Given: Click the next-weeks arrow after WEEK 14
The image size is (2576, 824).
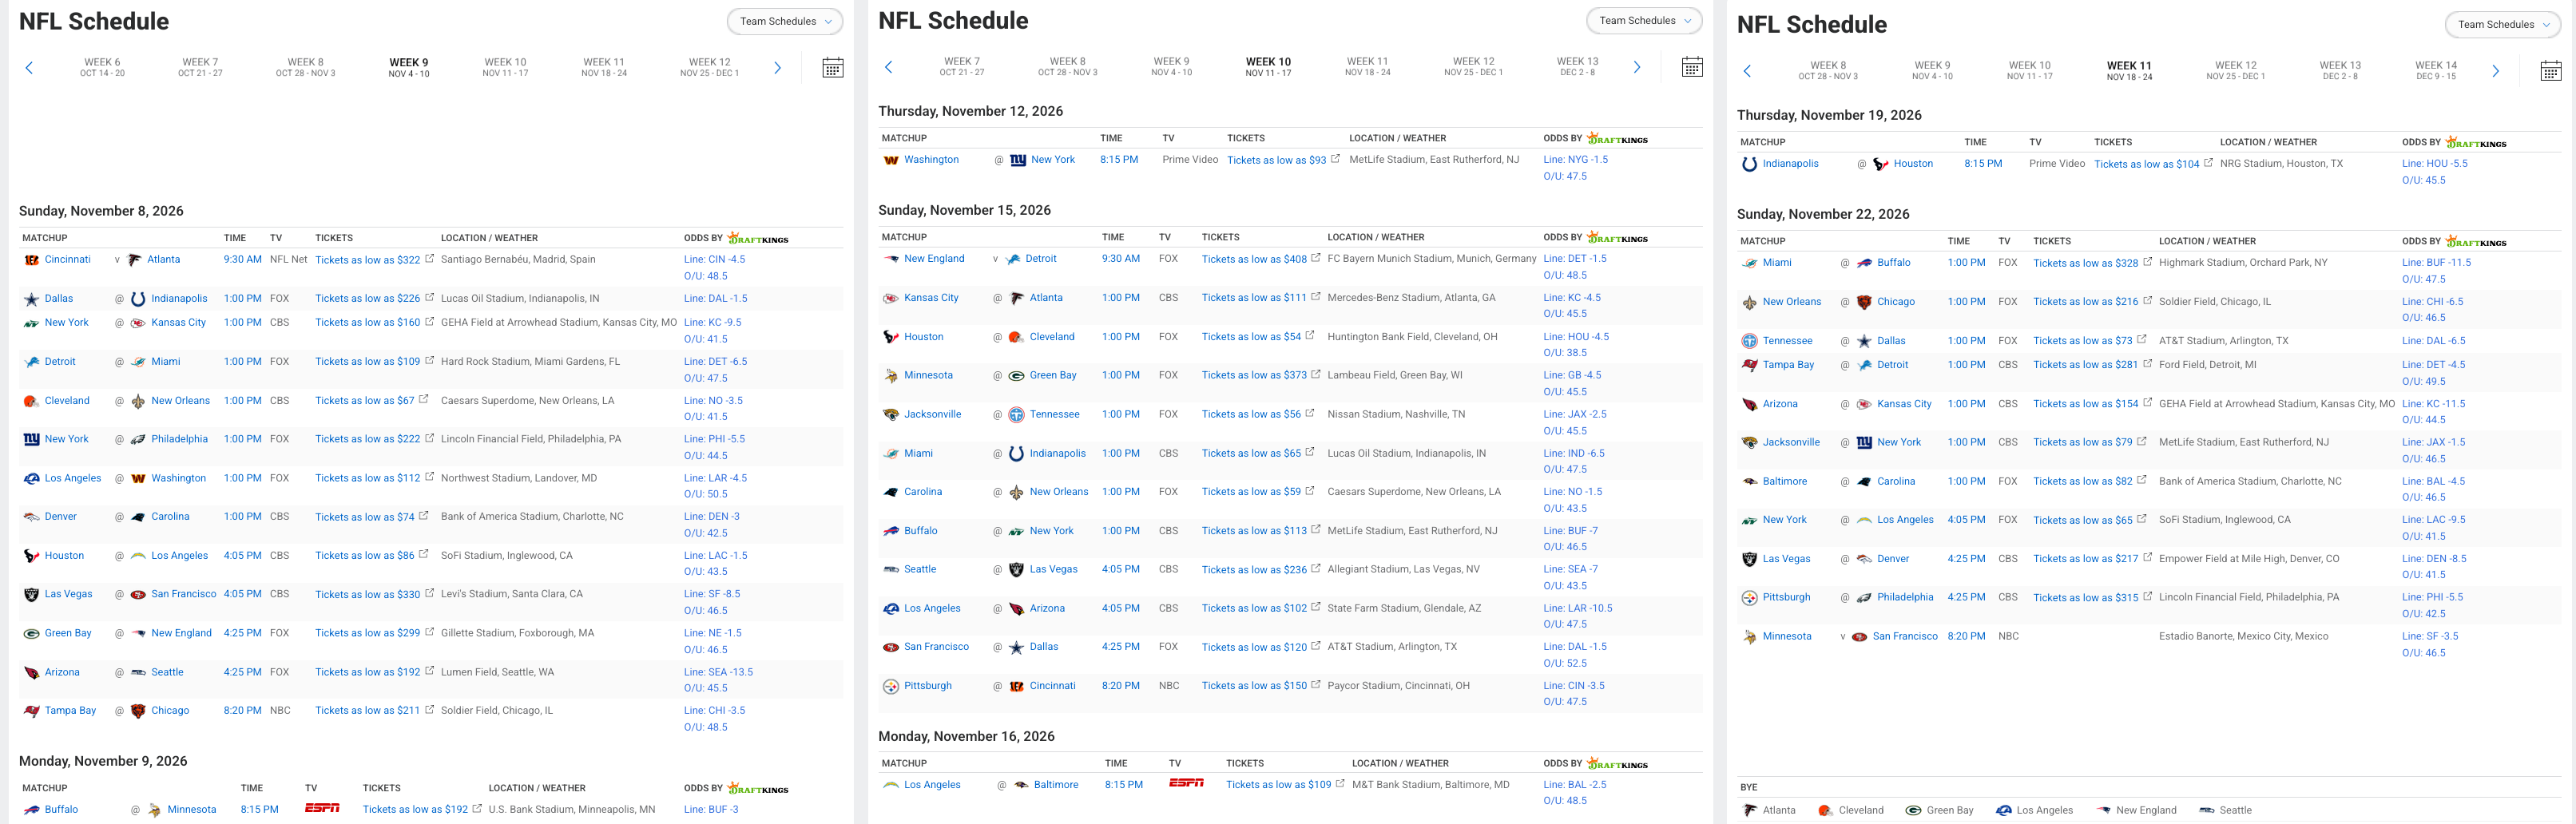Looking at the screenshot, I should pos(2495,71).
